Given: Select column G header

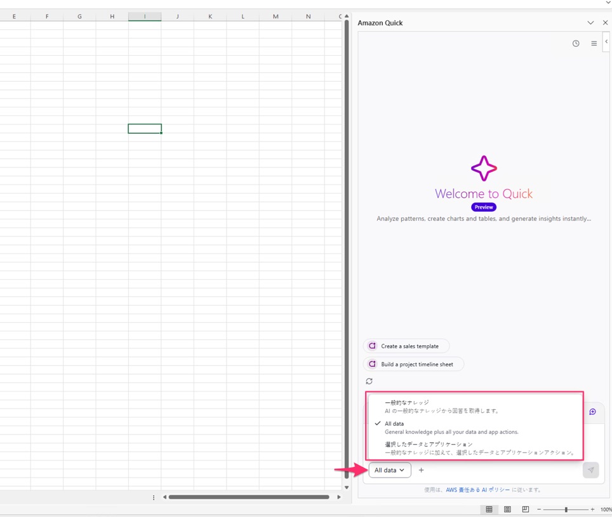Looking at the screenshot, I should [x=79, y=16].
